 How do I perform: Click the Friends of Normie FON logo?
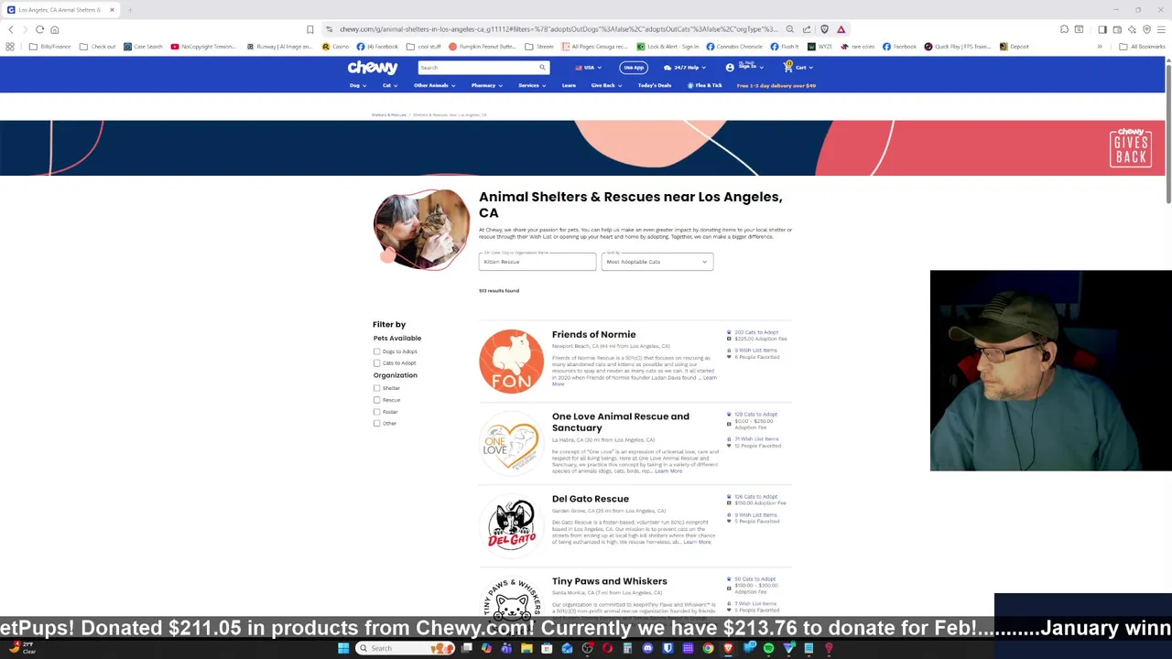[511, 362]
